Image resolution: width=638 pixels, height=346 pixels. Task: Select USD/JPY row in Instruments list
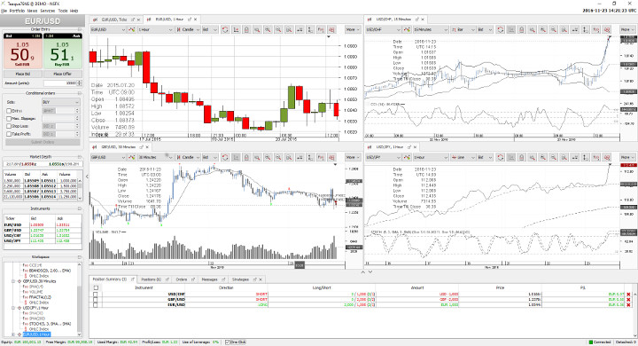pyautogui.click(x=43, y=240)
